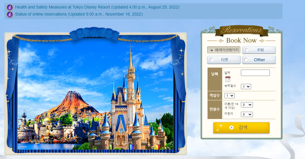The height and width of the screenshot is (159, 305).
Task: Open the 숙박일수 nights dropdown
Action: [246, 87]
